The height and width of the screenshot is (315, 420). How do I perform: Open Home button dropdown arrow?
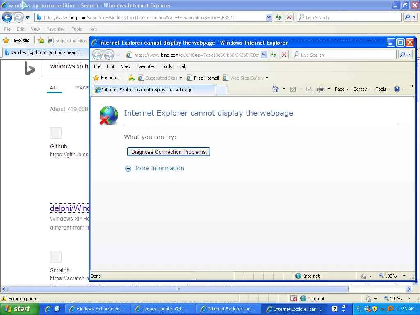[283, 89]
